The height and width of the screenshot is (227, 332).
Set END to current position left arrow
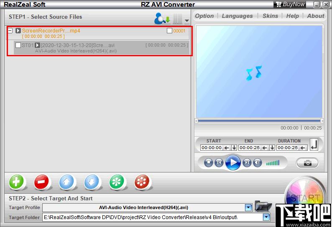[x=265, y=148]
